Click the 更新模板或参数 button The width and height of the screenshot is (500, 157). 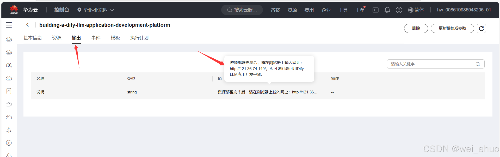(452, 28)
